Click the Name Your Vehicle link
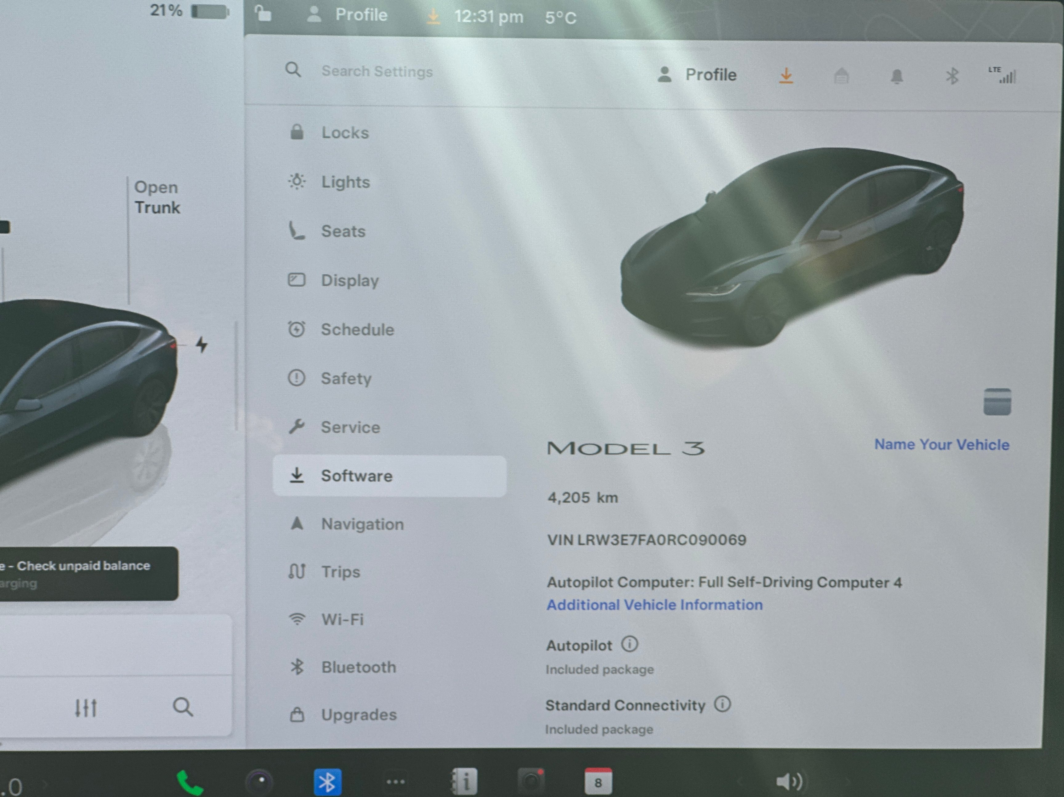This screenshot has width=1064, height=797. pyautogui.click(x=941, y=445)
